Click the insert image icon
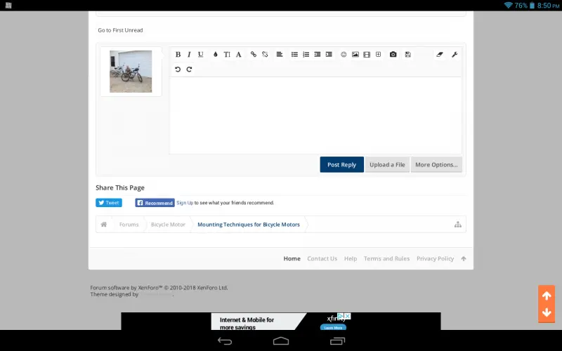The width and height of the screenshot is (562, 351). click(x=355, y=55)
